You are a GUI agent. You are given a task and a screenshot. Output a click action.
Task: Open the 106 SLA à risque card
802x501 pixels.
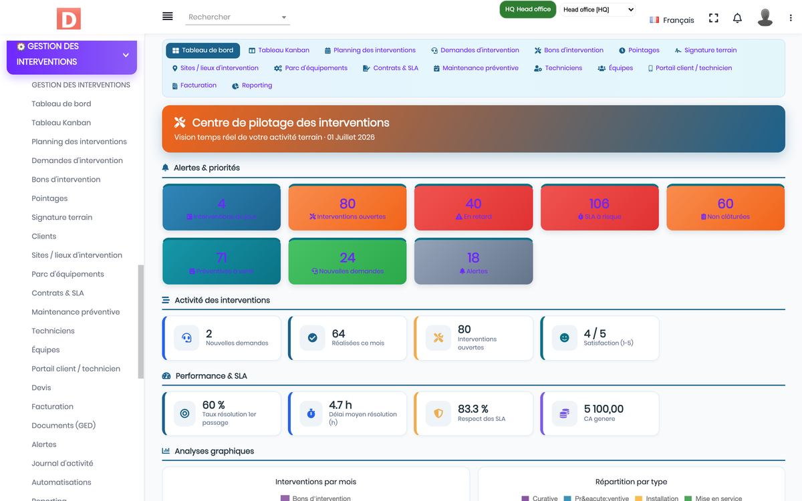pyautogui.click(x=599, y=207)
